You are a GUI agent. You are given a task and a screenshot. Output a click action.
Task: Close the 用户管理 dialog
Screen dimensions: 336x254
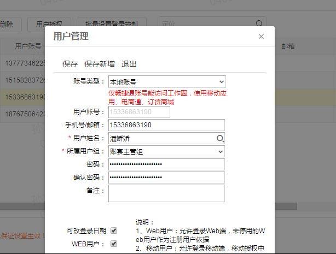[x=261, y=37]
